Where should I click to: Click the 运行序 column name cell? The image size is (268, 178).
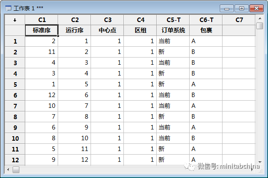click(74, 31)
